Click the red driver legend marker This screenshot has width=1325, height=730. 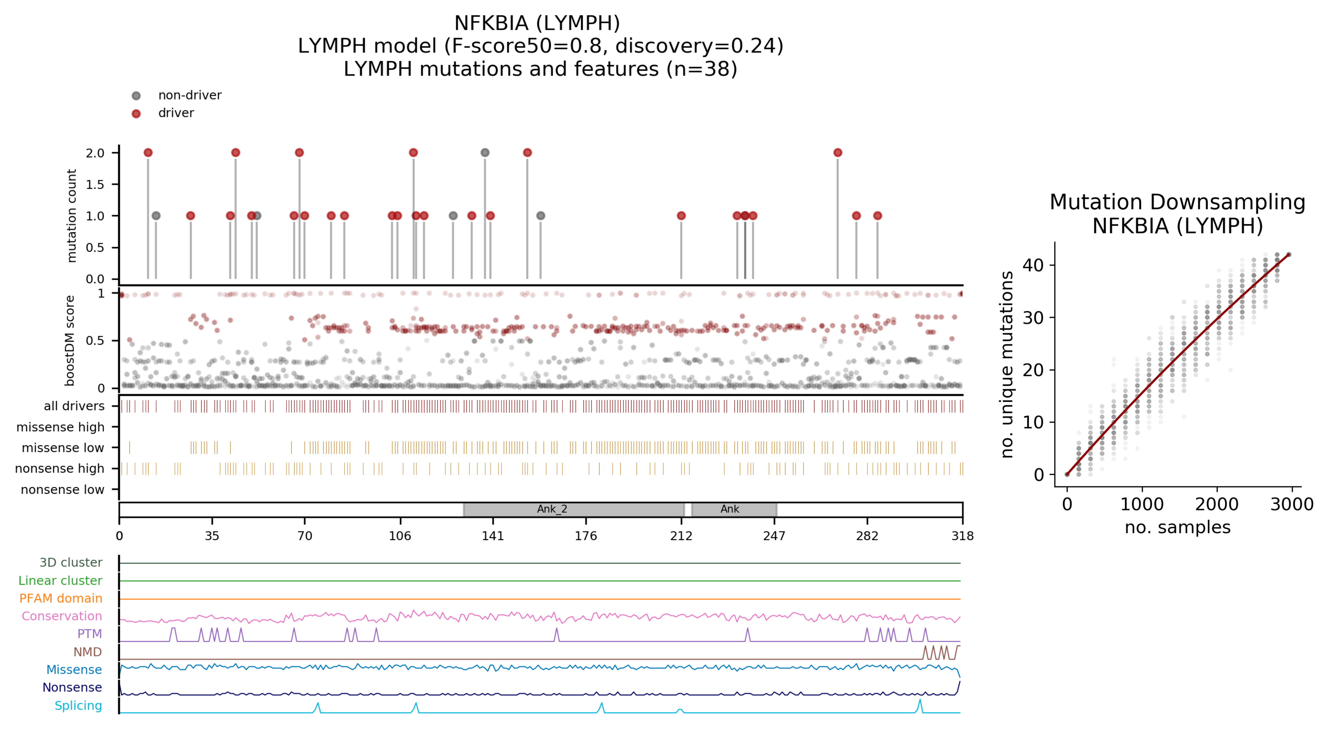pos(136,114)
